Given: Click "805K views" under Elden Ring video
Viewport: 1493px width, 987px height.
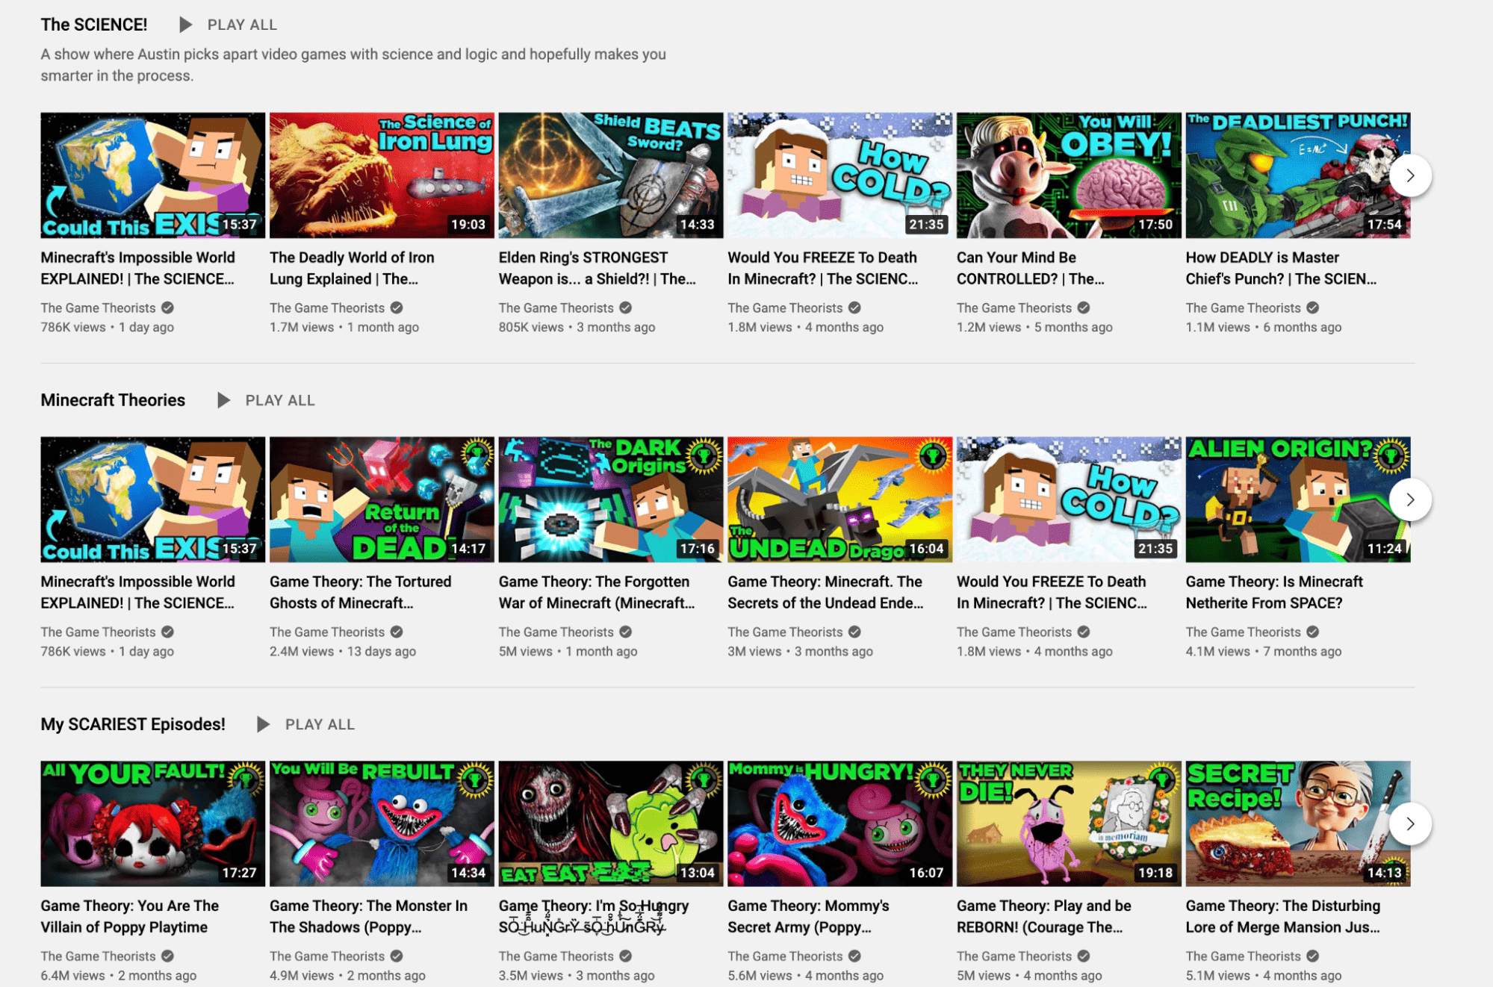Looking at the screenshot, I should [x=531, y=327].
